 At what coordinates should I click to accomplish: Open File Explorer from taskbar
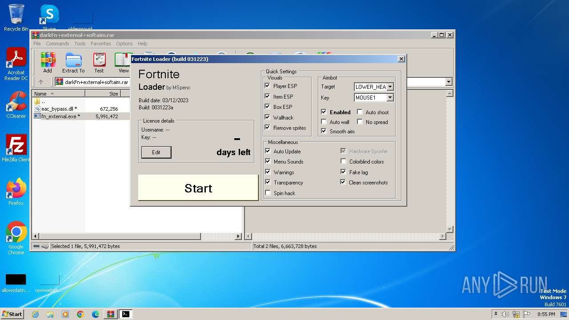coord(50,314)
